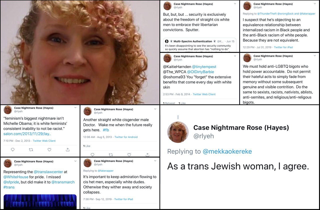Open the Twitter for iPad source link dated Jul 31

283,47
